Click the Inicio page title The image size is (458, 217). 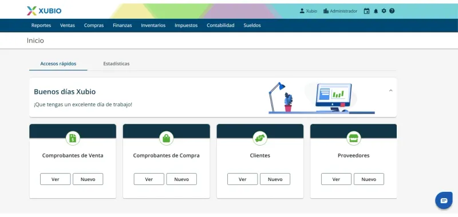tap(35, 41)
